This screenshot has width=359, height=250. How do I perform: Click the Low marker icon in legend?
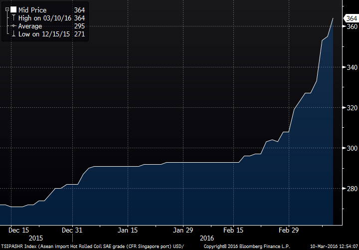(13, 34)
